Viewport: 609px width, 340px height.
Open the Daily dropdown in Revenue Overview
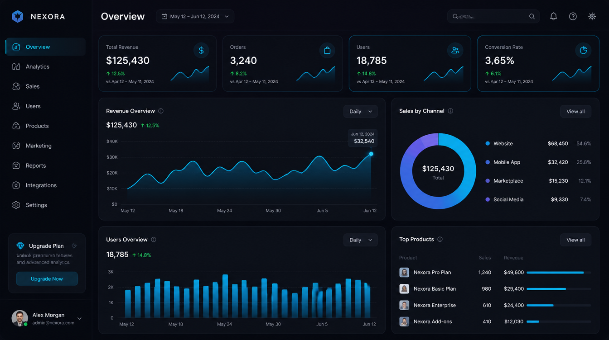coord(360,111)
